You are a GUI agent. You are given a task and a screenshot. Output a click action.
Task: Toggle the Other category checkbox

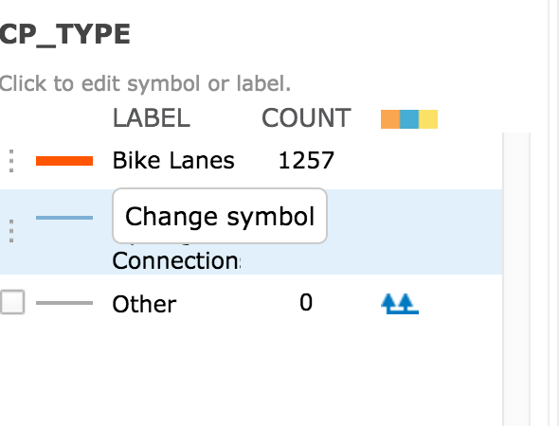coord(12,302)
